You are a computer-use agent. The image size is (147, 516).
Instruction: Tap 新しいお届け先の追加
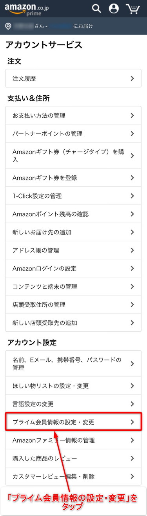[73, 232]
